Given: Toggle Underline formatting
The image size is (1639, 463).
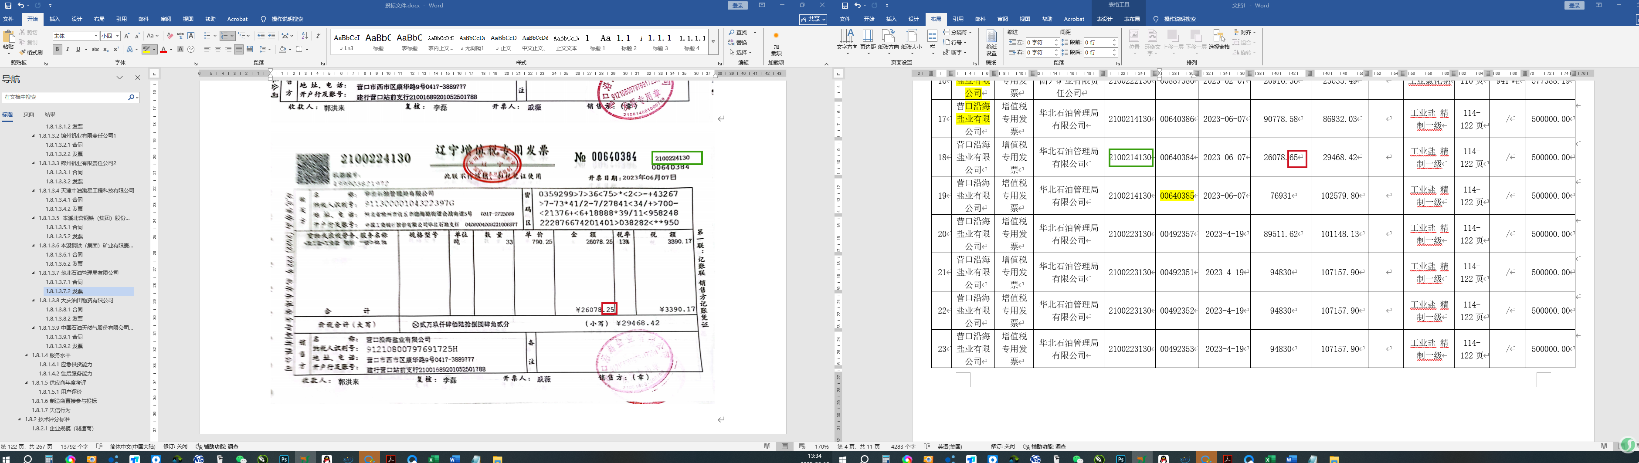Looking at the screenshot, I should (x=78, y=50).
